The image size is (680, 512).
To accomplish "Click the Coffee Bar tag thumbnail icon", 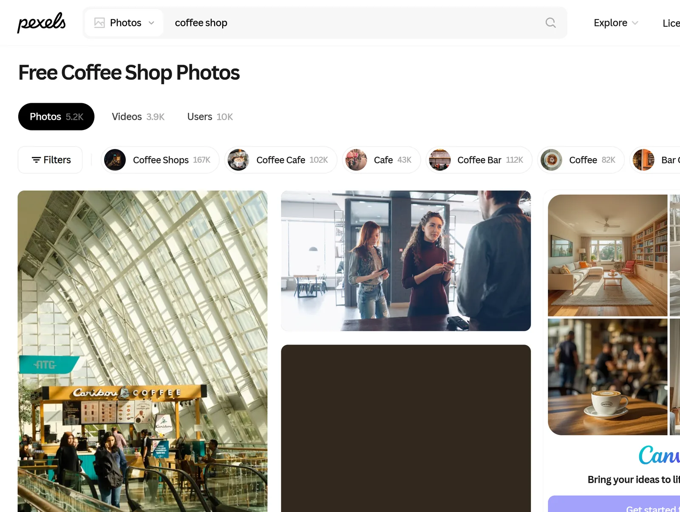I will tap(440, 160).
